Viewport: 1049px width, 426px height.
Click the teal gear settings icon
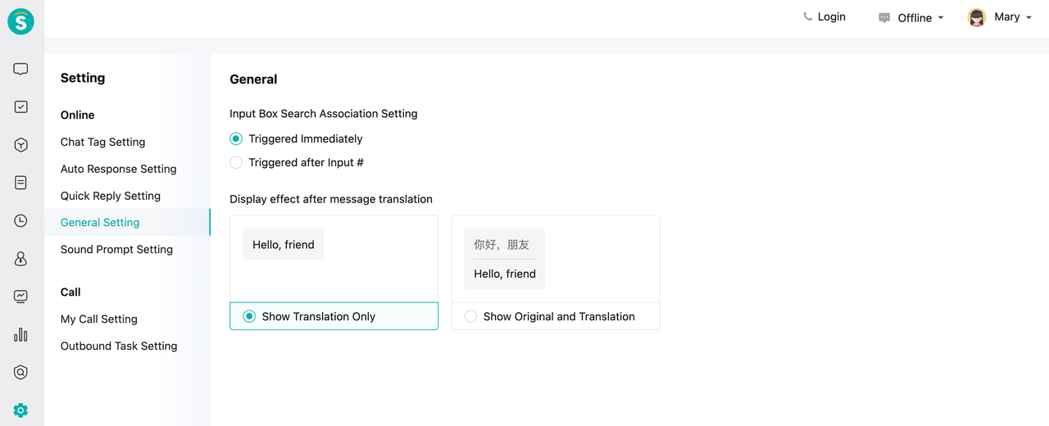tap(21, 410)
